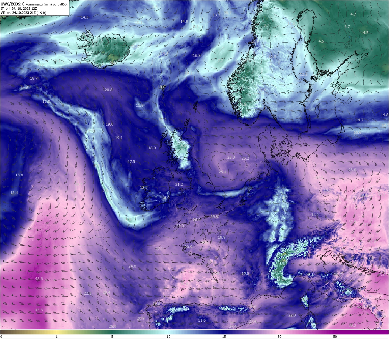The width and height of the screenshot is (389, 339).
Task: Click the legend tick label 50
Action: coord(335,337)
